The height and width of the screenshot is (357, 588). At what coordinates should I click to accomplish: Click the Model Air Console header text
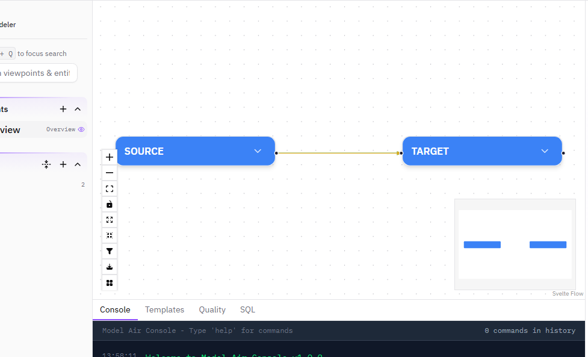click(x=197, y=331)
